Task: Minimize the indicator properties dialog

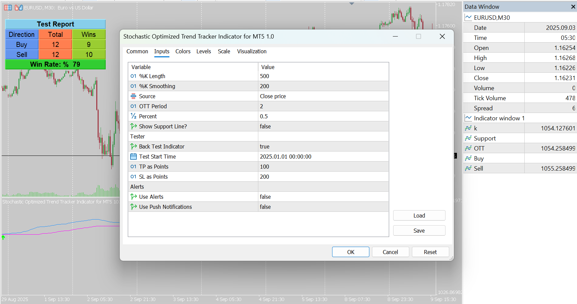Action: 396,37
